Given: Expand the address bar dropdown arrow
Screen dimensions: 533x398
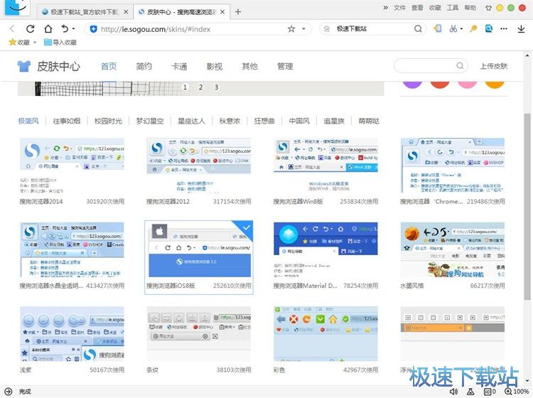Looking at the screenshot, I should point(303,29).
